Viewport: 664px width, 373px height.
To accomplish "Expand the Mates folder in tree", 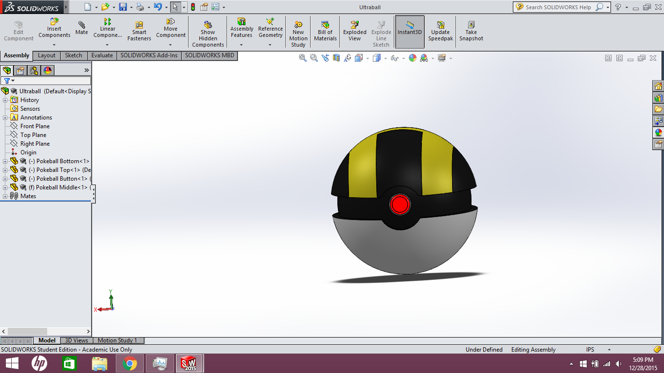I will pyautogui.click(x=5, y=196).
